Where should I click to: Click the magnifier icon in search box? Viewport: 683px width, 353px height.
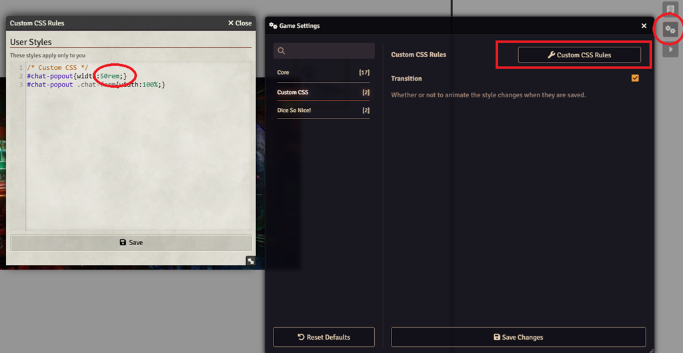[281, 51]
